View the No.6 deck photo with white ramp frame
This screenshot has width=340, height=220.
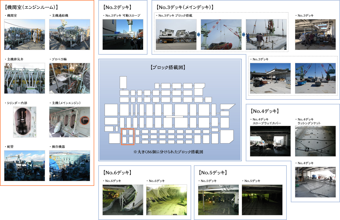pyautogui.click(x=123, y=200)
